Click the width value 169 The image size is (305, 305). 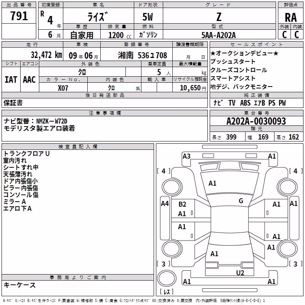coord(263,137)
